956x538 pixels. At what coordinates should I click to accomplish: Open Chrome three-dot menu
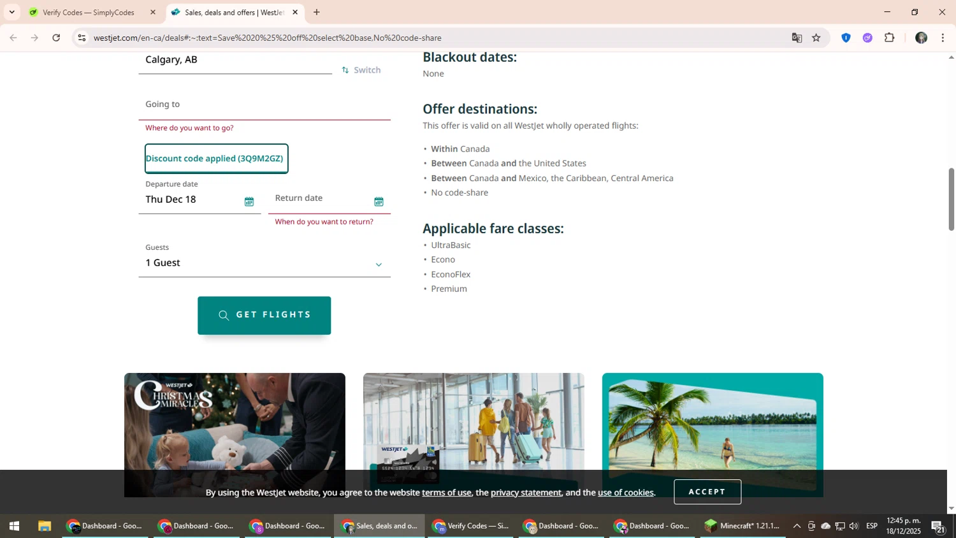point(943,38)
